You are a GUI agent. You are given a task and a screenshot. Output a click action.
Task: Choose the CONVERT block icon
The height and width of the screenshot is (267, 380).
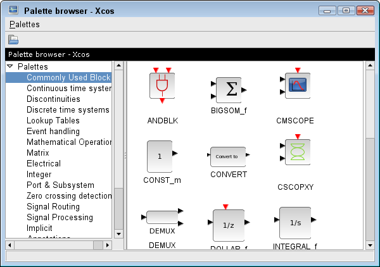point(227,156)
